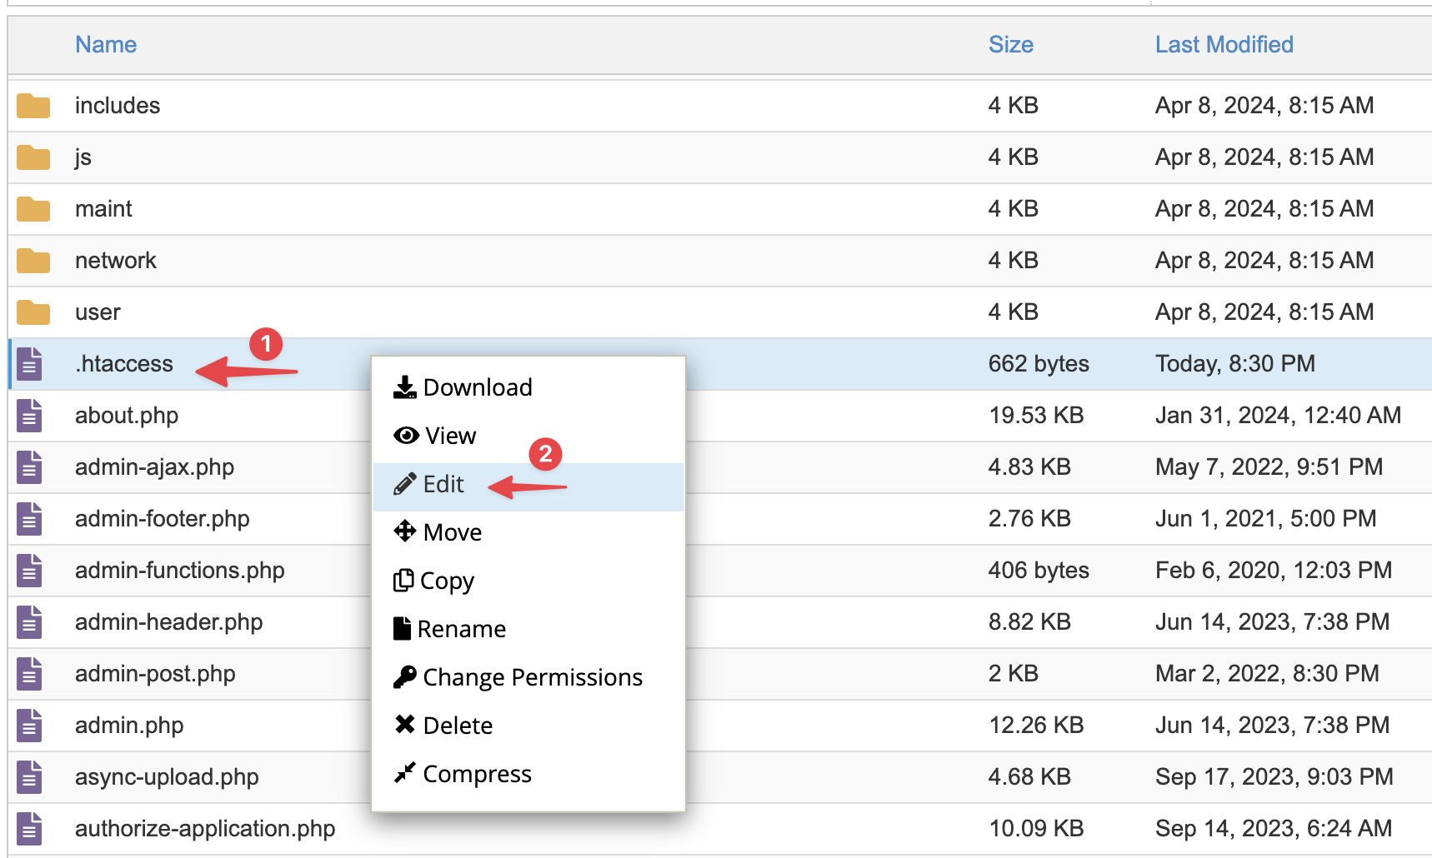Click the Today, 8:30 PM modified date
The height and width of the screenshot is (858, 1432).
(x=1235, y=364)
